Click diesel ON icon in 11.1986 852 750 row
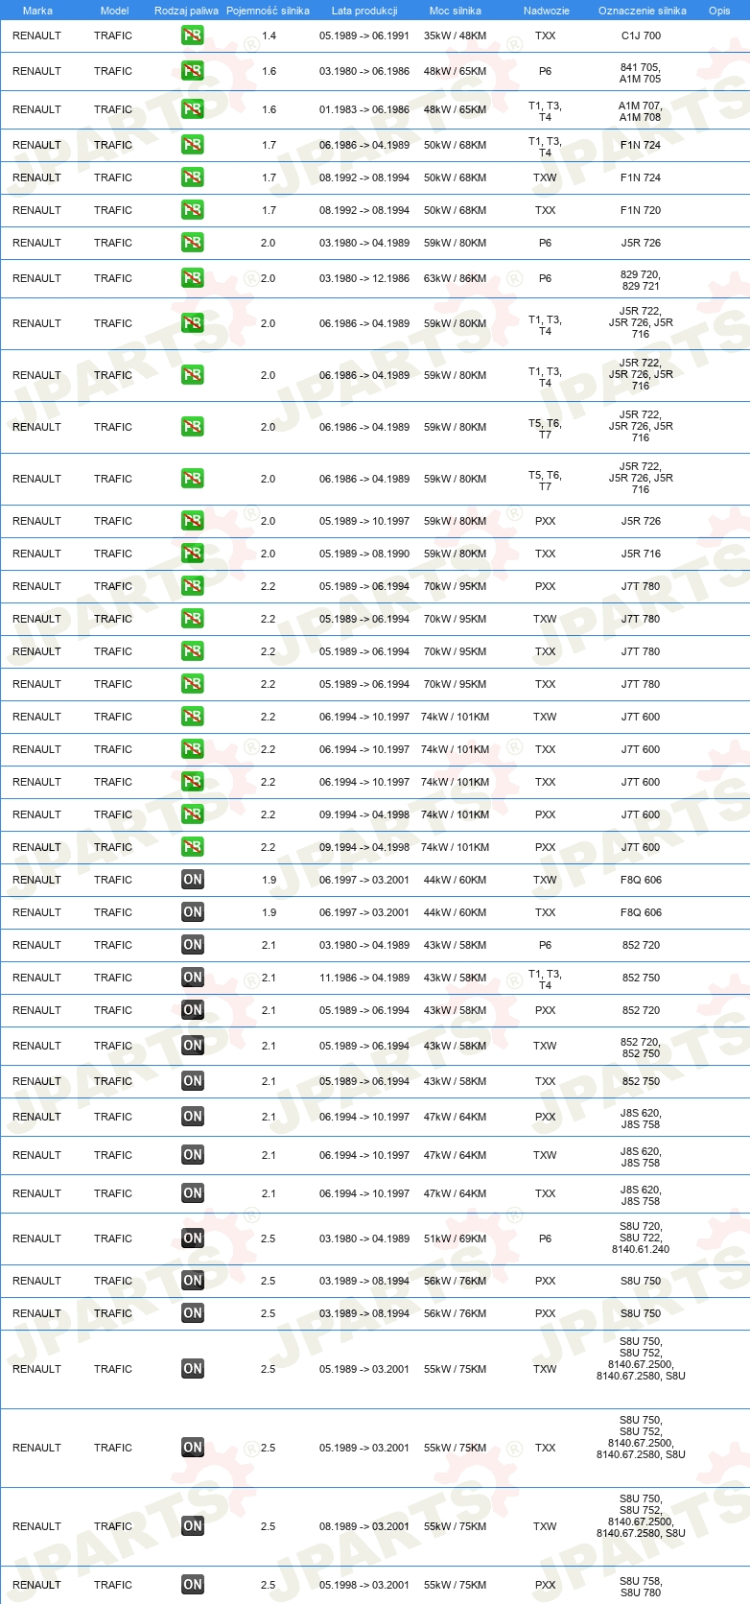This screenshot has width=750, height=1604. pos(193,978)
